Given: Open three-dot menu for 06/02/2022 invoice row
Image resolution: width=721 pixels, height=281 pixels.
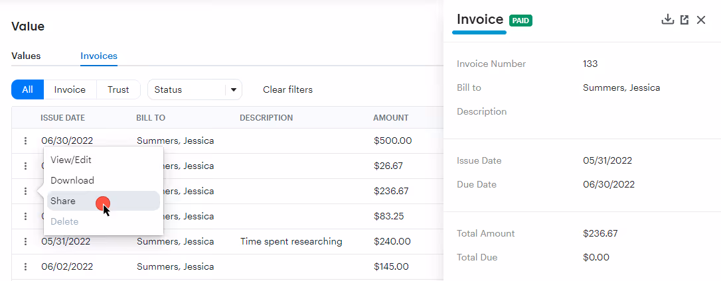Looking at the screenshot, I should [x=26, y=266].
